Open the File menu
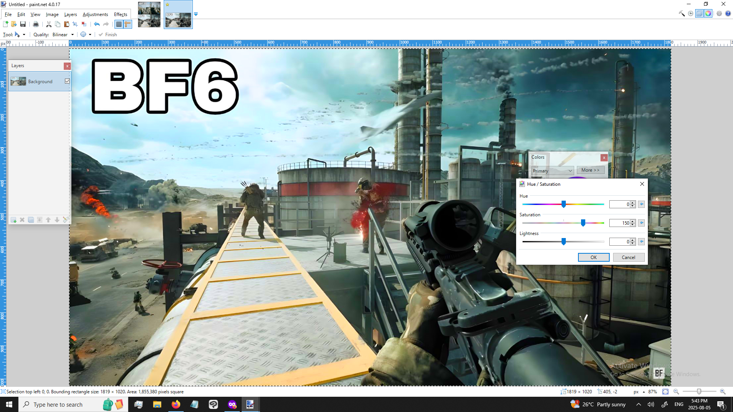 pyautogui.click(x=8, y=14)
